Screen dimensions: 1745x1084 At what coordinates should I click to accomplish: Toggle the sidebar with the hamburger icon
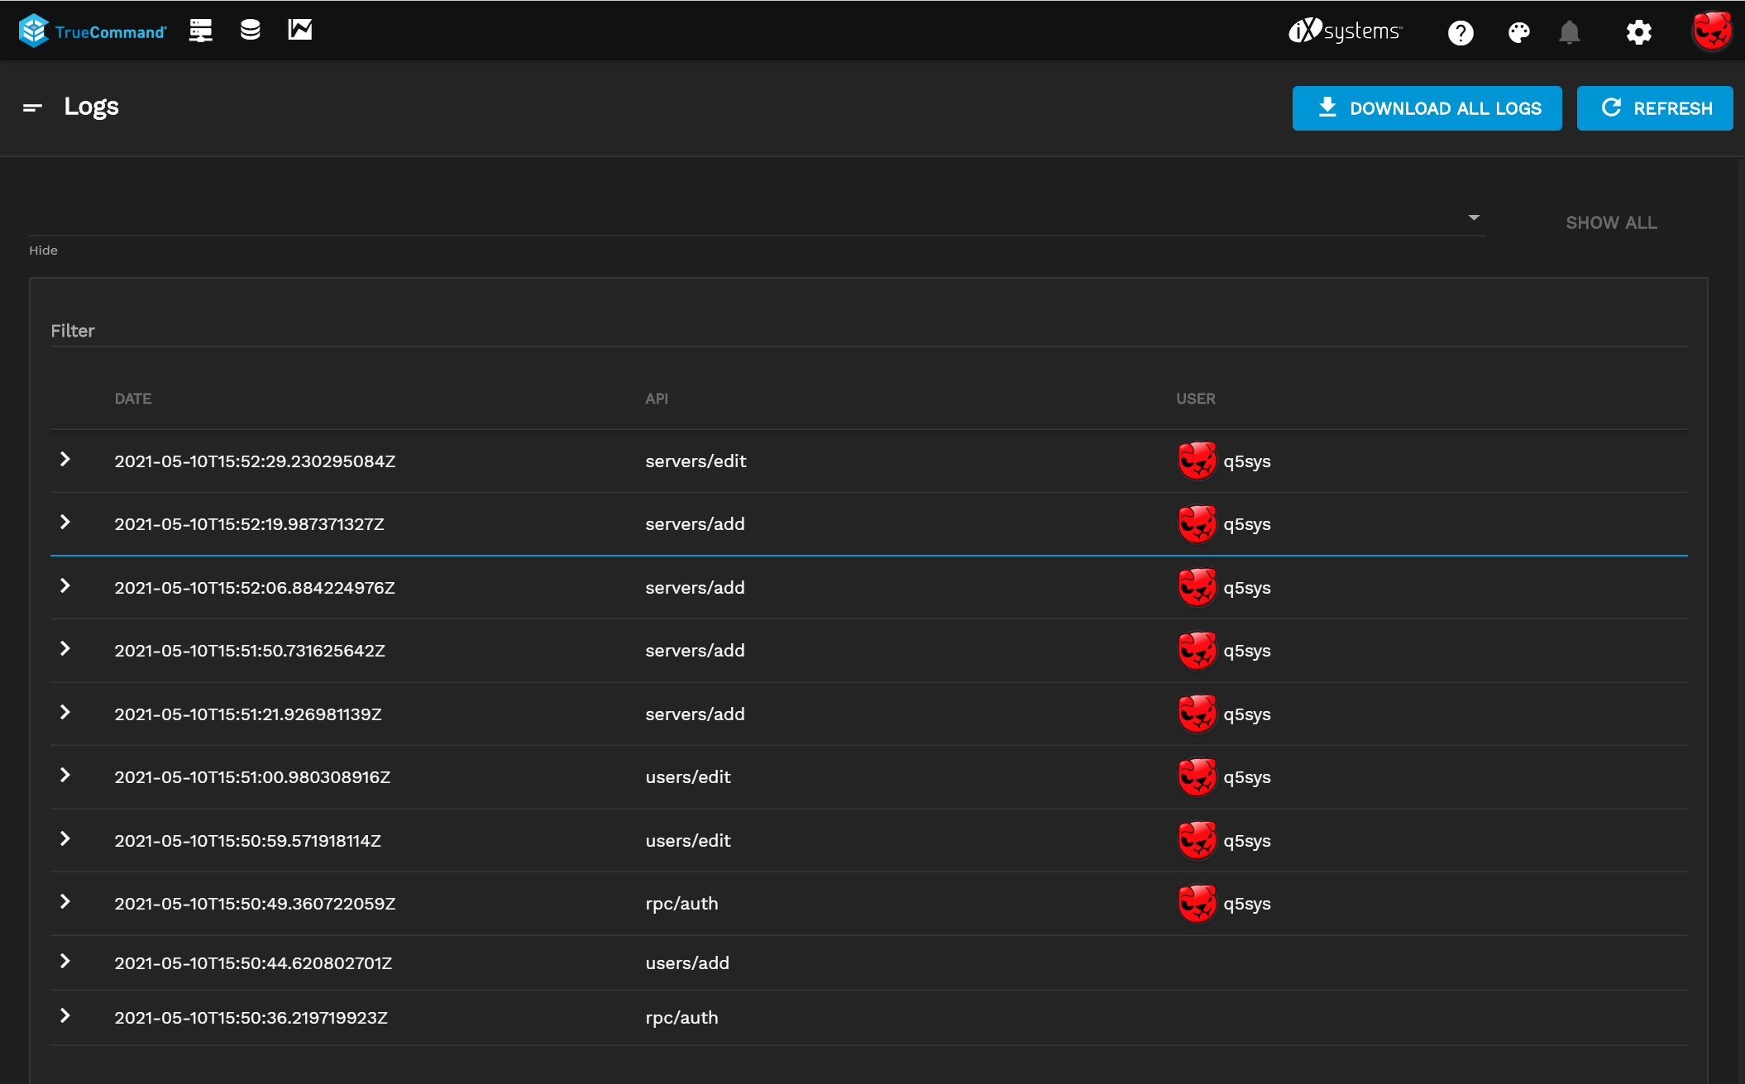pyautogui.click(x=31, y=107)
